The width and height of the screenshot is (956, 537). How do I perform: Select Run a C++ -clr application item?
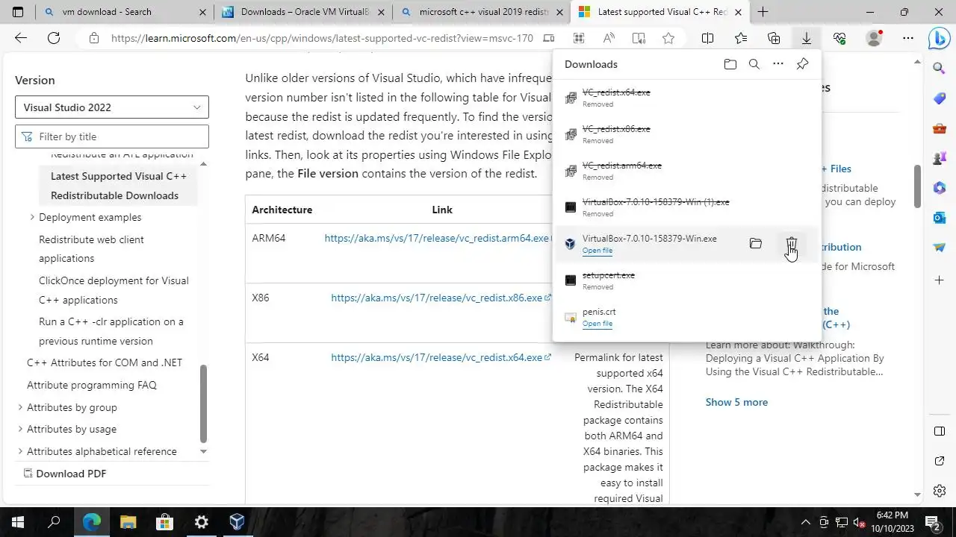[x=111, y=331]
